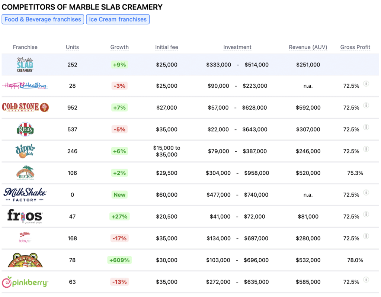
Task: Select the $532,000 revenue value
Action: coord(308,260)
